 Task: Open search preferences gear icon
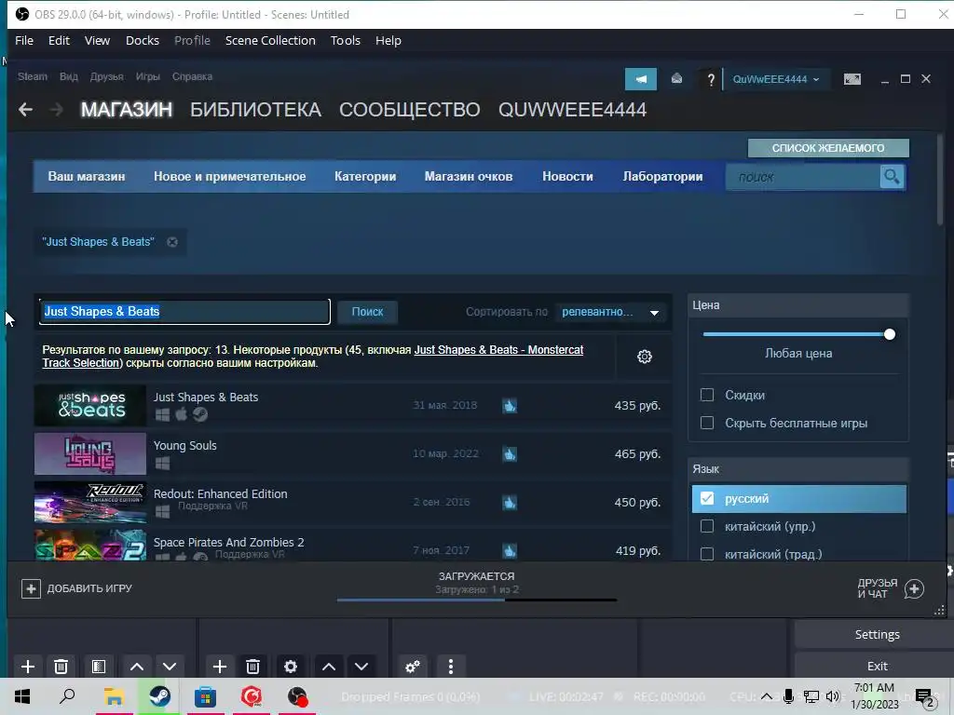[x=645, y=357]
